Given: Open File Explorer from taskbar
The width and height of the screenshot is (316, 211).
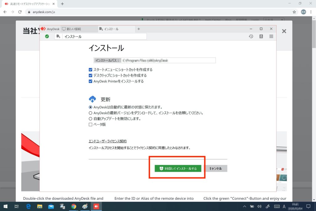Looking at the screenshot, I should pyautogui.click(x=40, y=206).
